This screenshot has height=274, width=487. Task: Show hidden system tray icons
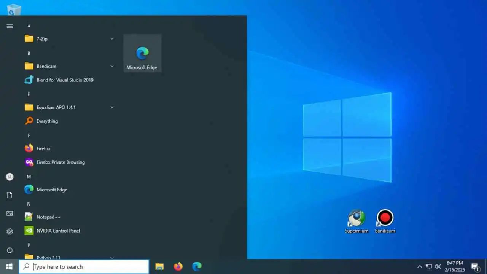(x=420, y=267)
